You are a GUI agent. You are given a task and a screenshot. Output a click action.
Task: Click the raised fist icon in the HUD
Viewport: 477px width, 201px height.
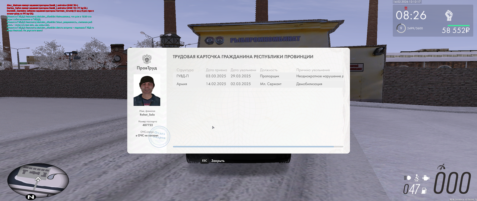pyautogui.click(x=449, y=15)
